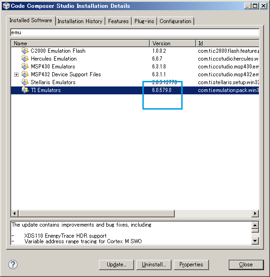The image size is (270, 277).
Task: Click version value 6.0.579.0
Action: coord(162,90)
